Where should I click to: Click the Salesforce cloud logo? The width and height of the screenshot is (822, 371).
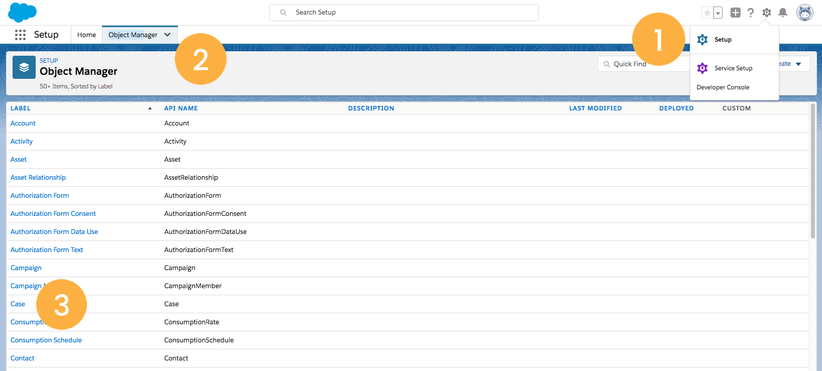[23, 12]
